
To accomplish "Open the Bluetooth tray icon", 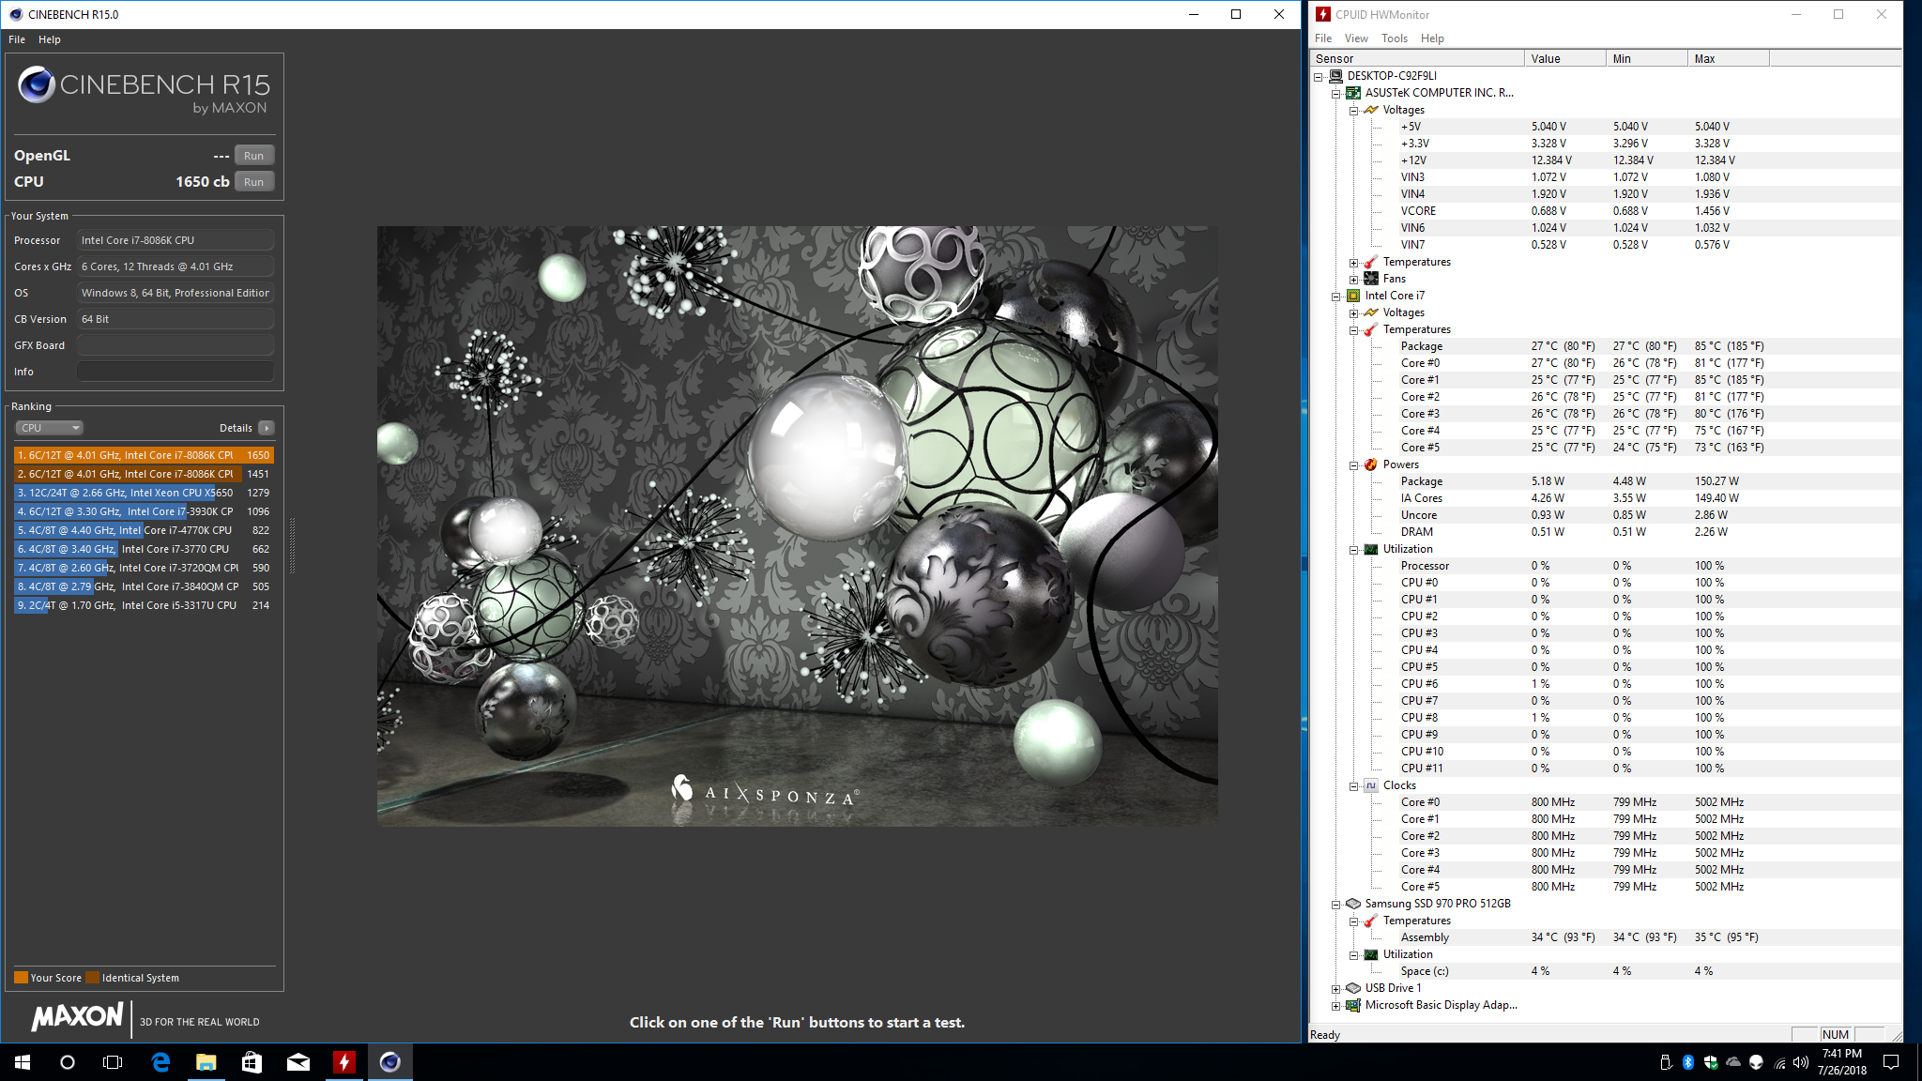I will point(1687,1062).
